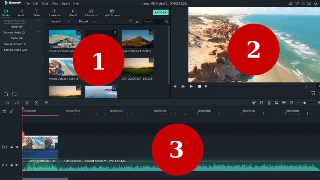Open the Tools menu
320x180 pixels.
45,3
